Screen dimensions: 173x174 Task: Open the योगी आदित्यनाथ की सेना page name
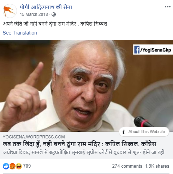[46, 7]
